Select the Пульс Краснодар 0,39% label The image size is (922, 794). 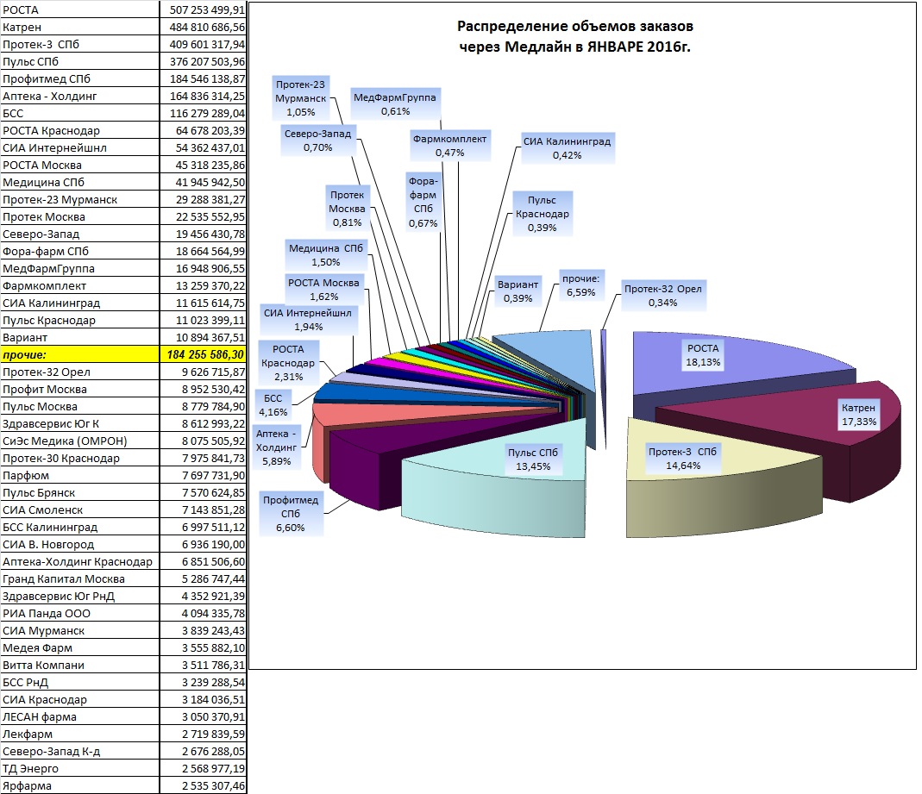543,214
